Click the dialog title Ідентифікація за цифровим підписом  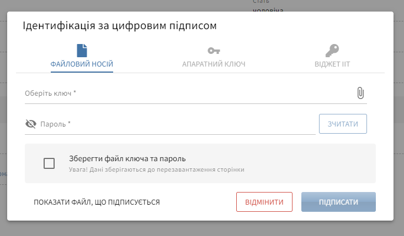pos(119,26)
